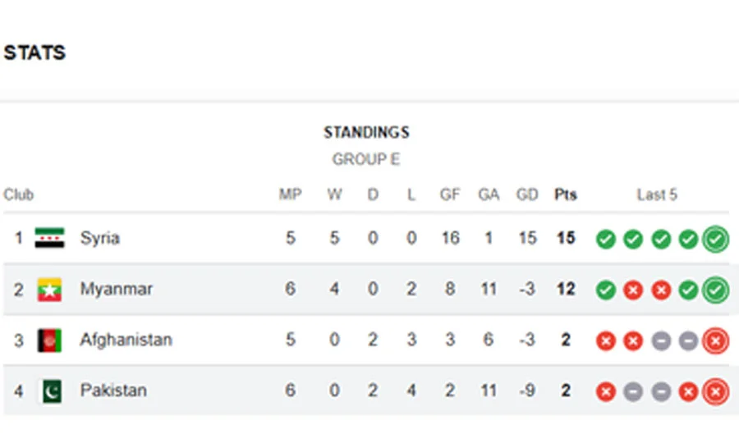
Task: Click Pakistan's first gray draw icon
Action: pyautogui.click(x=633, y=392)
